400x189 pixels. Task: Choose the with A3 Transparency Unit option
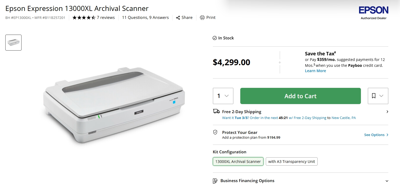[292, 162]
